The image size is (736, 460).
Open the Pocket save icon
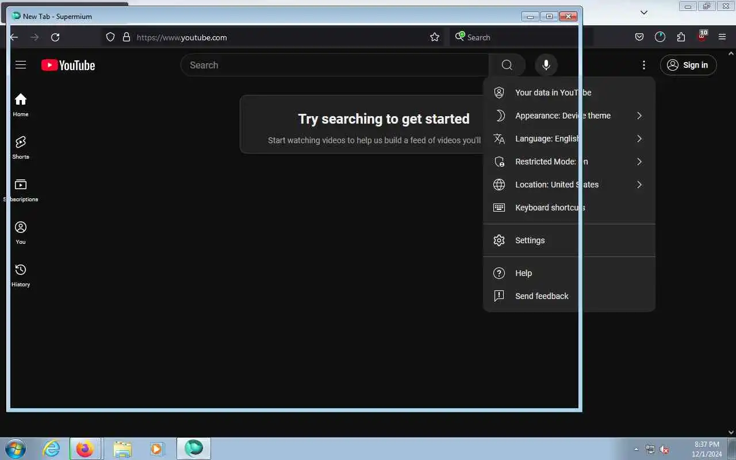[639, 37]
